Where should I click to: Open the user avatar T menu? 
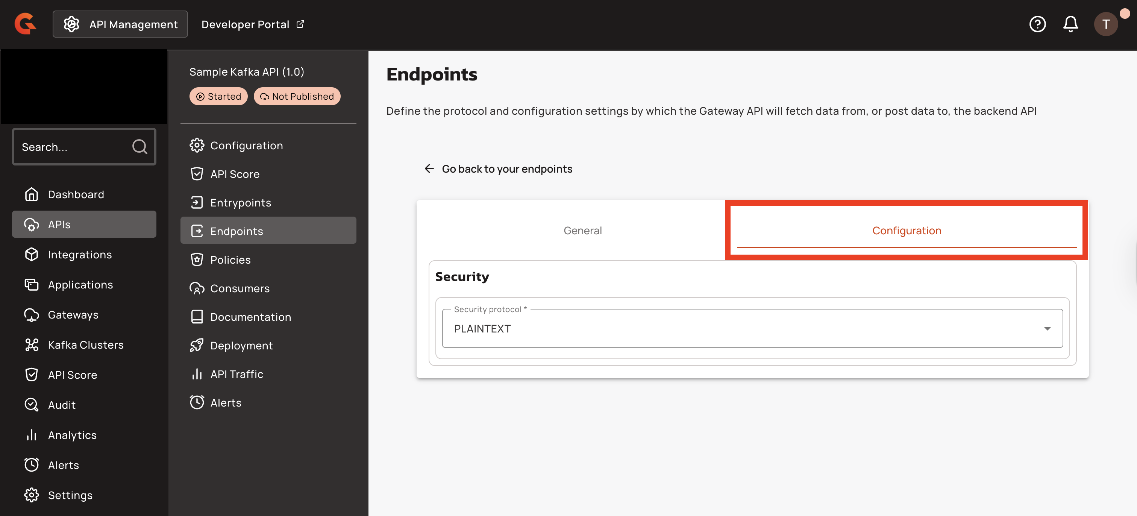coord(1106,24)
